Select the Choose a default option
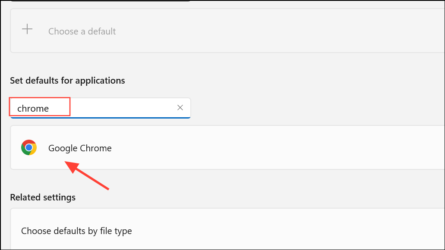The height and width of the screenshot is (250, 445). [x=82, y=31]
